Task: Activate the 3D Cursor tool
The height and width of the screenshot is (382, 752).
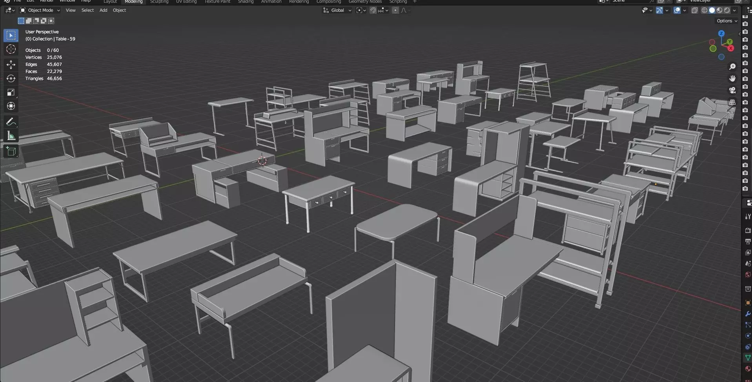Action: coord(11,49)
